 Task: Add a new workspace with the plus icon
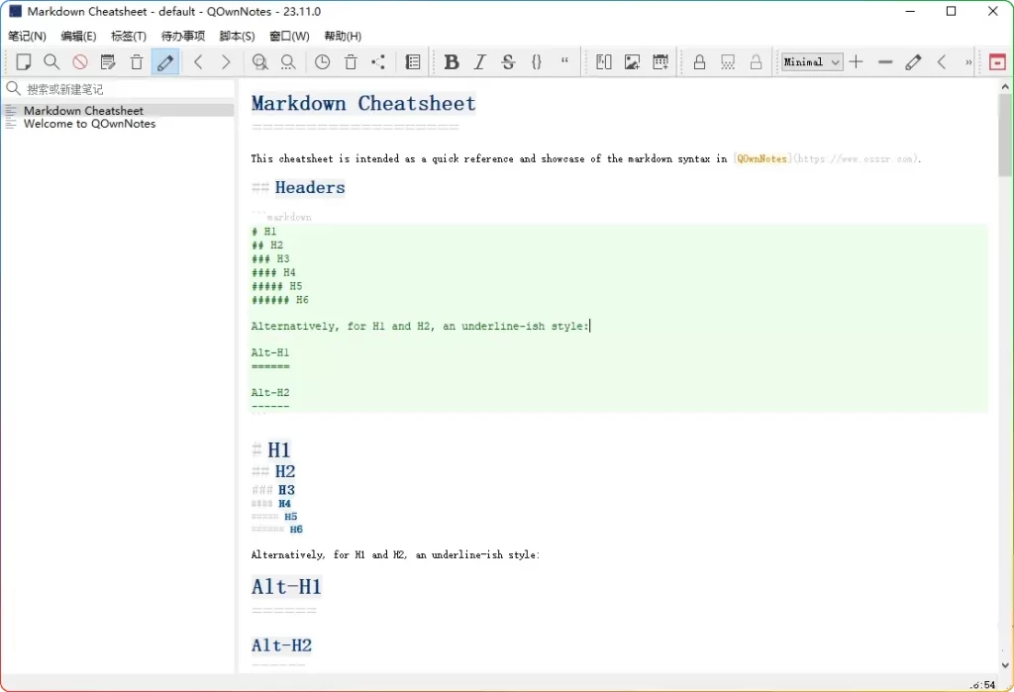point(857,62)
